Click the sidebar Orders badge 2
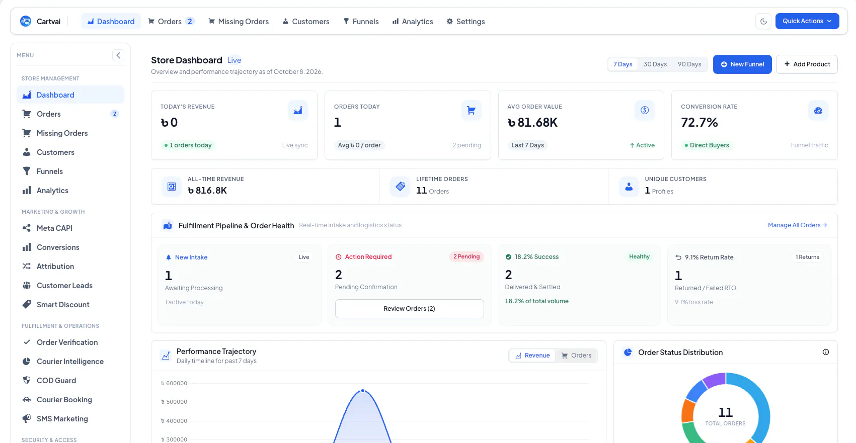This screenshot has height=443, width=856. pos(115,114)
